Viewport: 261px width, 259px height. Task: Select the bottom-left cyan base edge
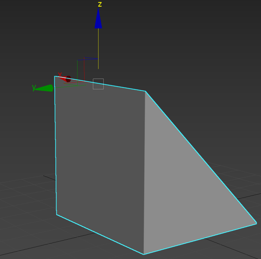(100, 234)
